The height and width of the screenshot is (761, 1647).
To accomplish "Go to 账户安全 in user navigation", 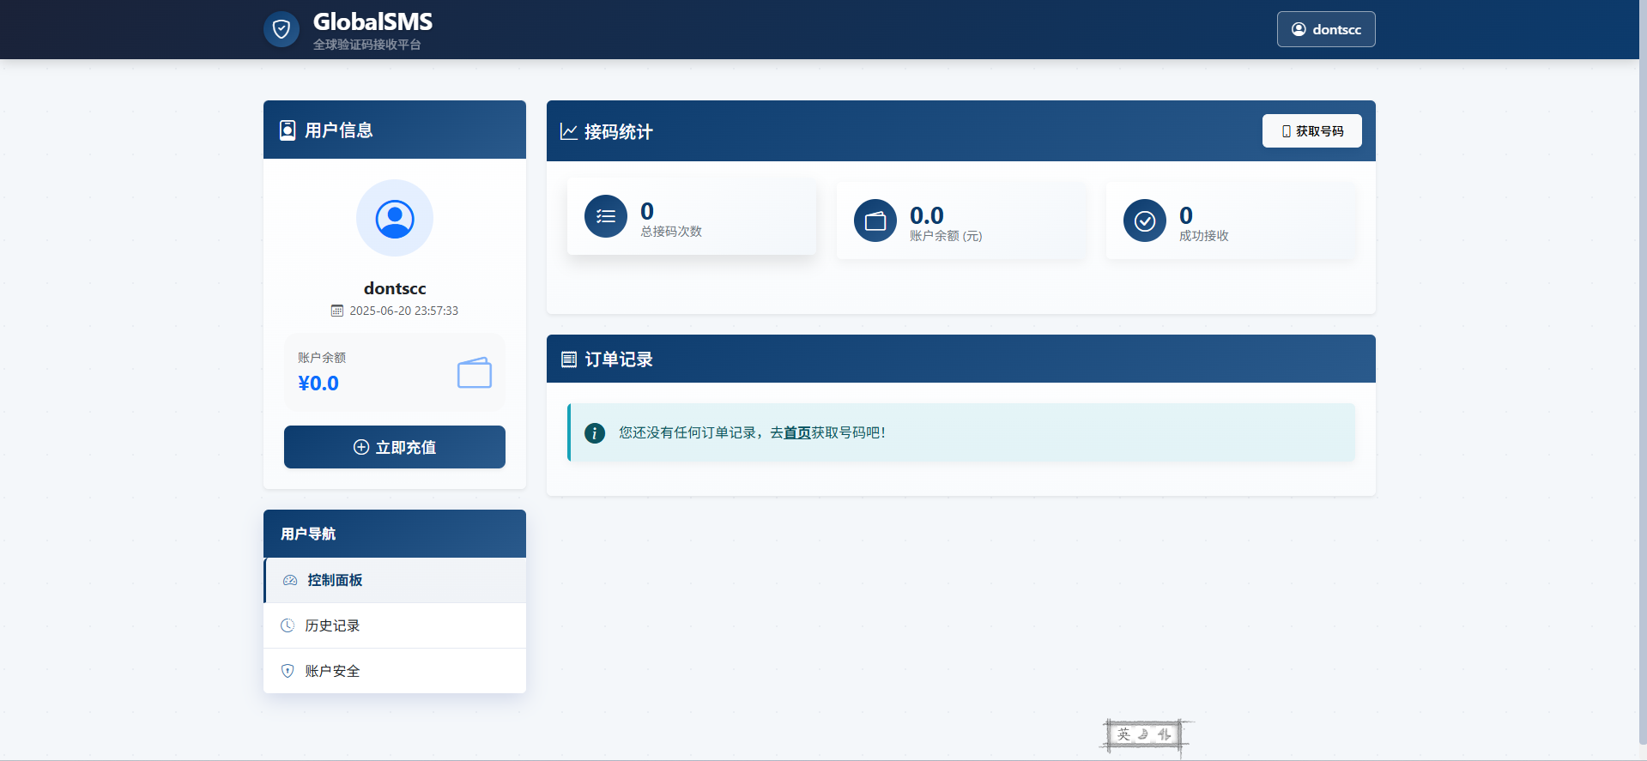I will pos(332,672).
